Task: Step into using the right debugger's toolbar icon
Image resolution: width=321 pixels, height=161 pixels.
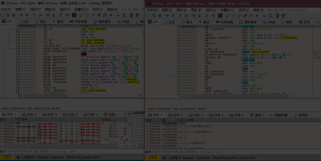Action: click(180, 15)
